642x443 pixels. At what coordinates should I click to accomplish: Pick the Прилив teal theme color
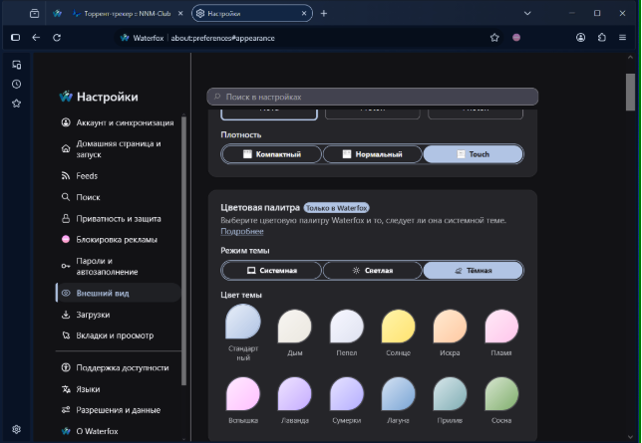point(450,394)
